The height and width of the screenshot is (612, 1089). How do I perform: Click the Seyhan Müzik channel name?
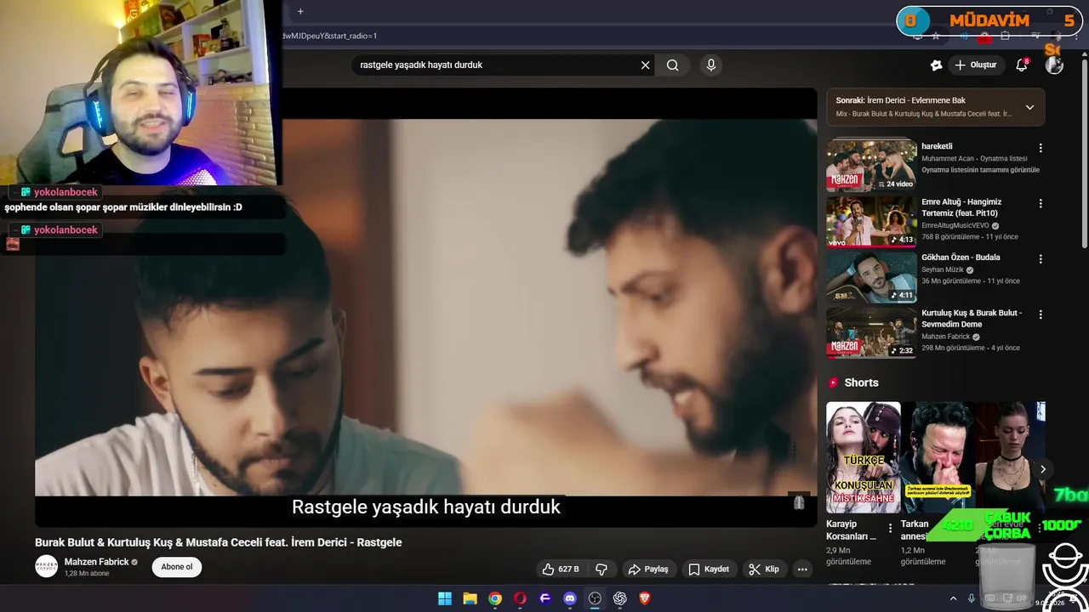point(943,269)
